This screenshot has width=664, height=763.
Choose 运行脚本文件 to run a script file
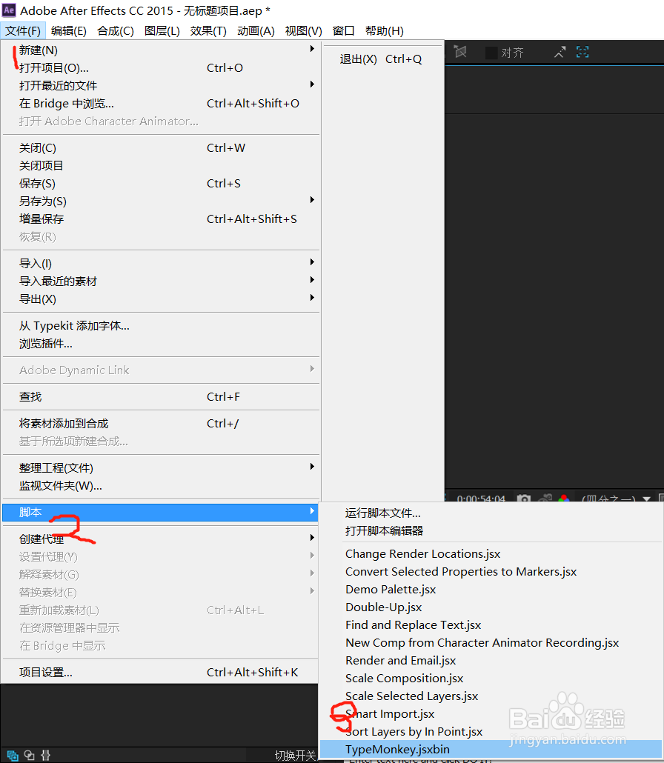382,513
